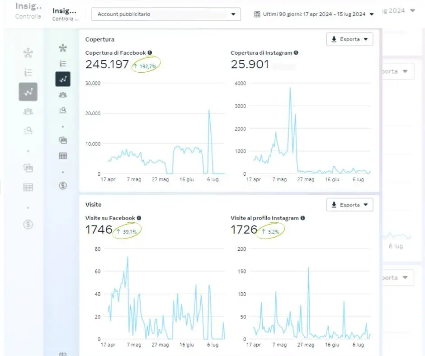Click the 39,1% increase indicator

[127, 232]
